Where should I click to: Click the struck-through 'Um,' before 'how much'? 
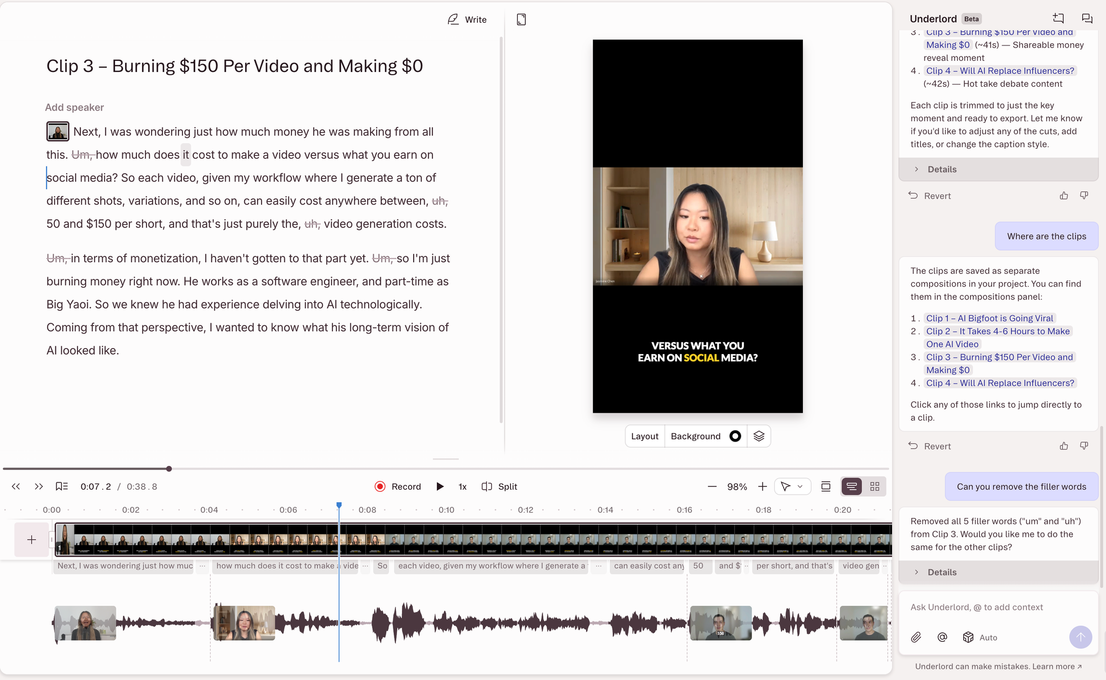point(82,155)
